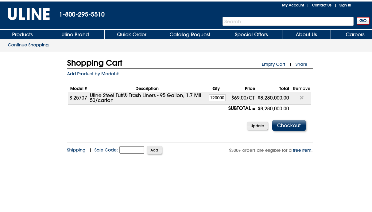The image size is (372, 212).
Task: Click the Add sale code button
Action: point(154,150)
